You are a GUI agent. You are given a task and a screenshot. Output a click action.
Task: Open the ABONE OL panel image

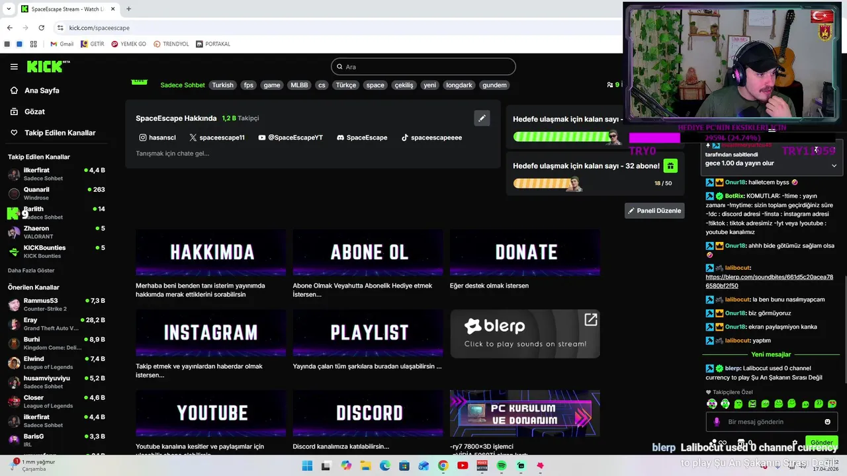(x=368, y=253)
